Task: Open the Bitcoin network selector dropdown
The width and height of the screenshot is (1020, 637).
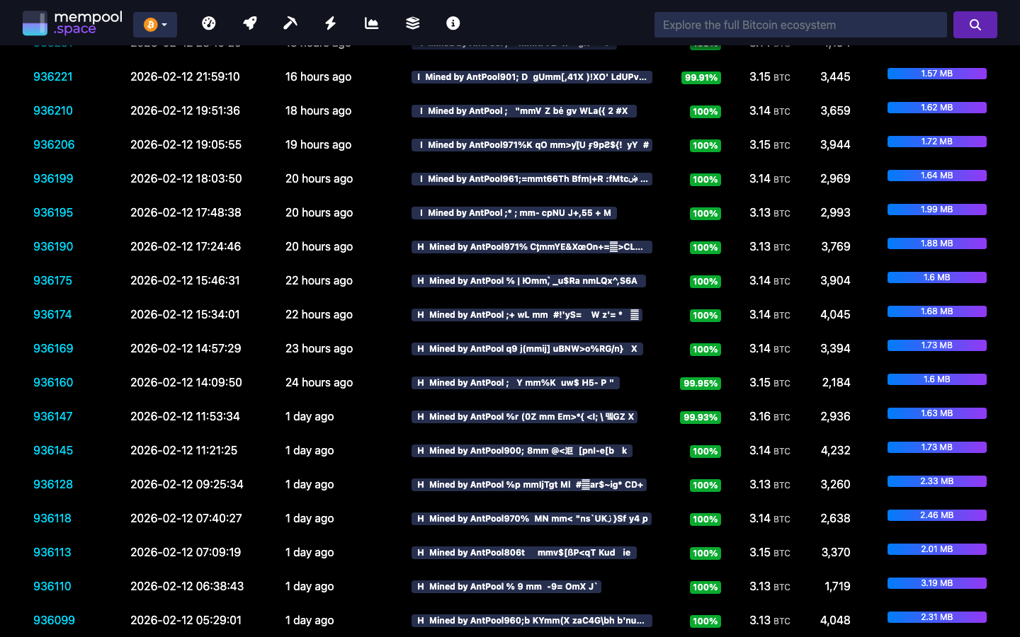Action: [154, 23]
